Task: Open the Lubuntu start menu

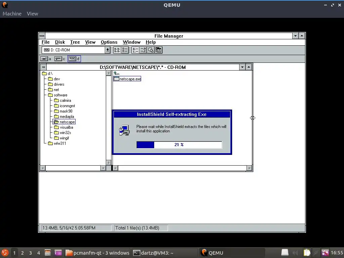Action: tap(5, 253)
